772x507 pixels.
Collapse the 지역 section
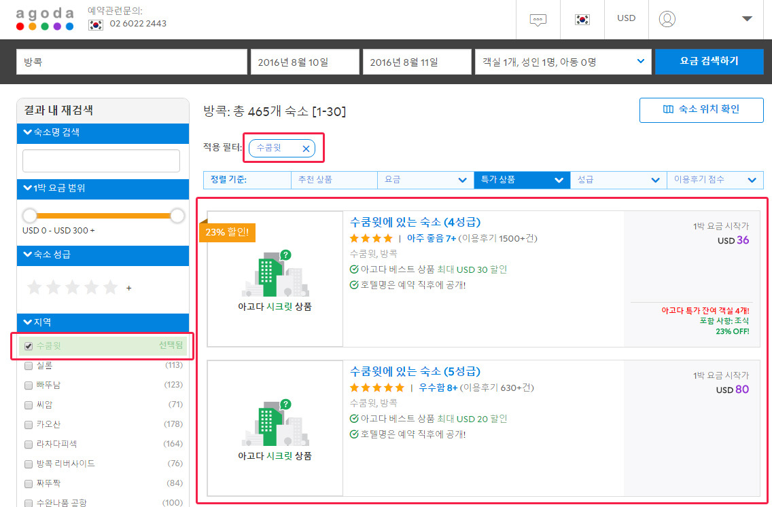[103, 323]
